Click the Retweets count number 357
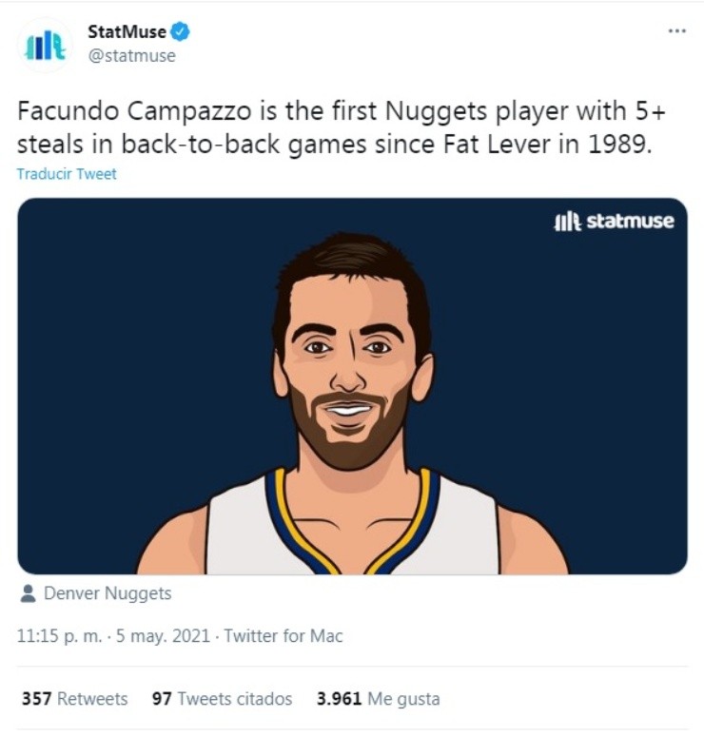 pos(36,698)
